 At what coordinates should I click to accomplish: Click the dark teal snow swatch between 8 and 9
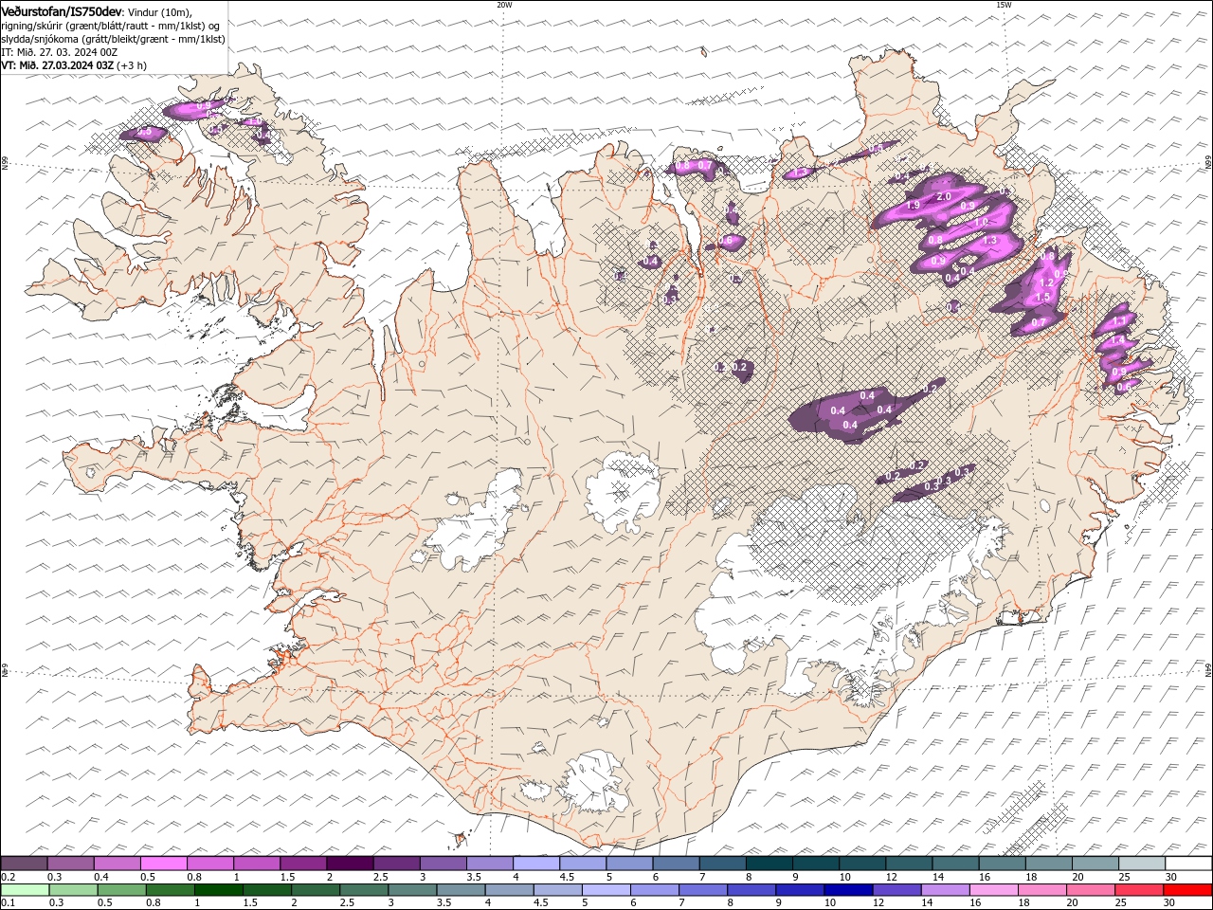click(769, 864)
